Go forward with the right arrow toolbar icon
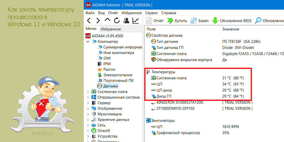 98,21
